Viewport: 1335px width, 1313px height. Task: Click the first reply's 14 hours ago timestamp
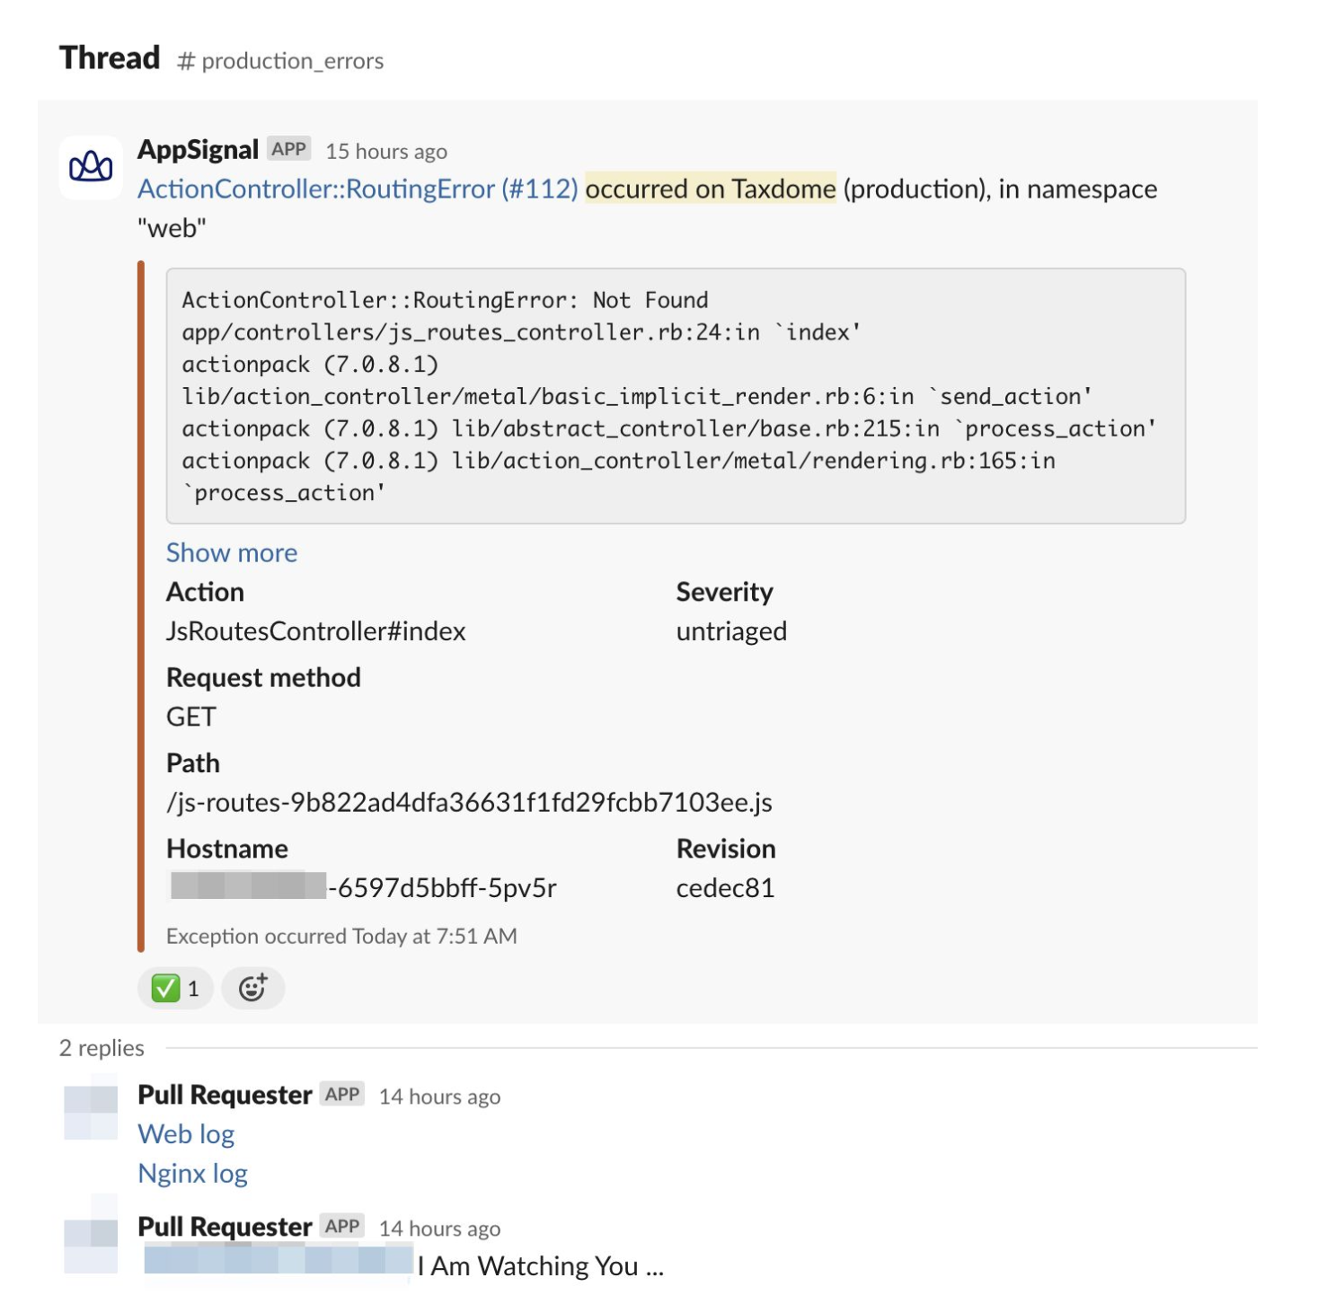tap(440, 1097)
